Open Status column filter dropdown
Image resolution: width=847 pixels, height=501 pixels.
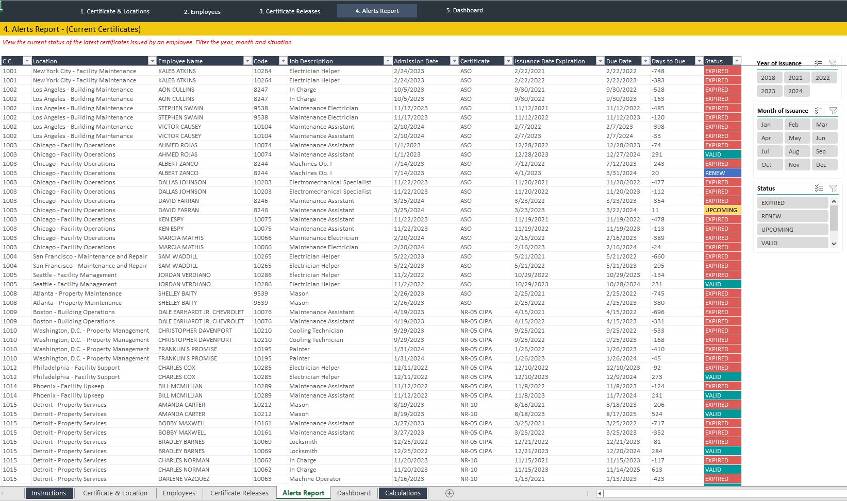coord(737,61)
